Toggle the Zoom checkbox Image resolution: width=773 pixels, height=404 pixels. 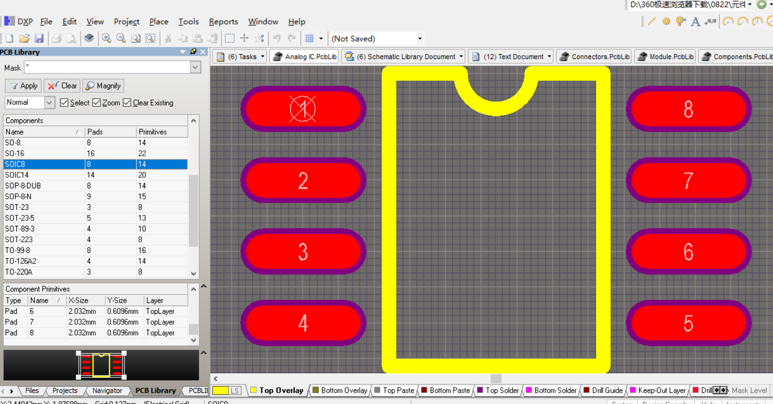click(x=96, y=103)
